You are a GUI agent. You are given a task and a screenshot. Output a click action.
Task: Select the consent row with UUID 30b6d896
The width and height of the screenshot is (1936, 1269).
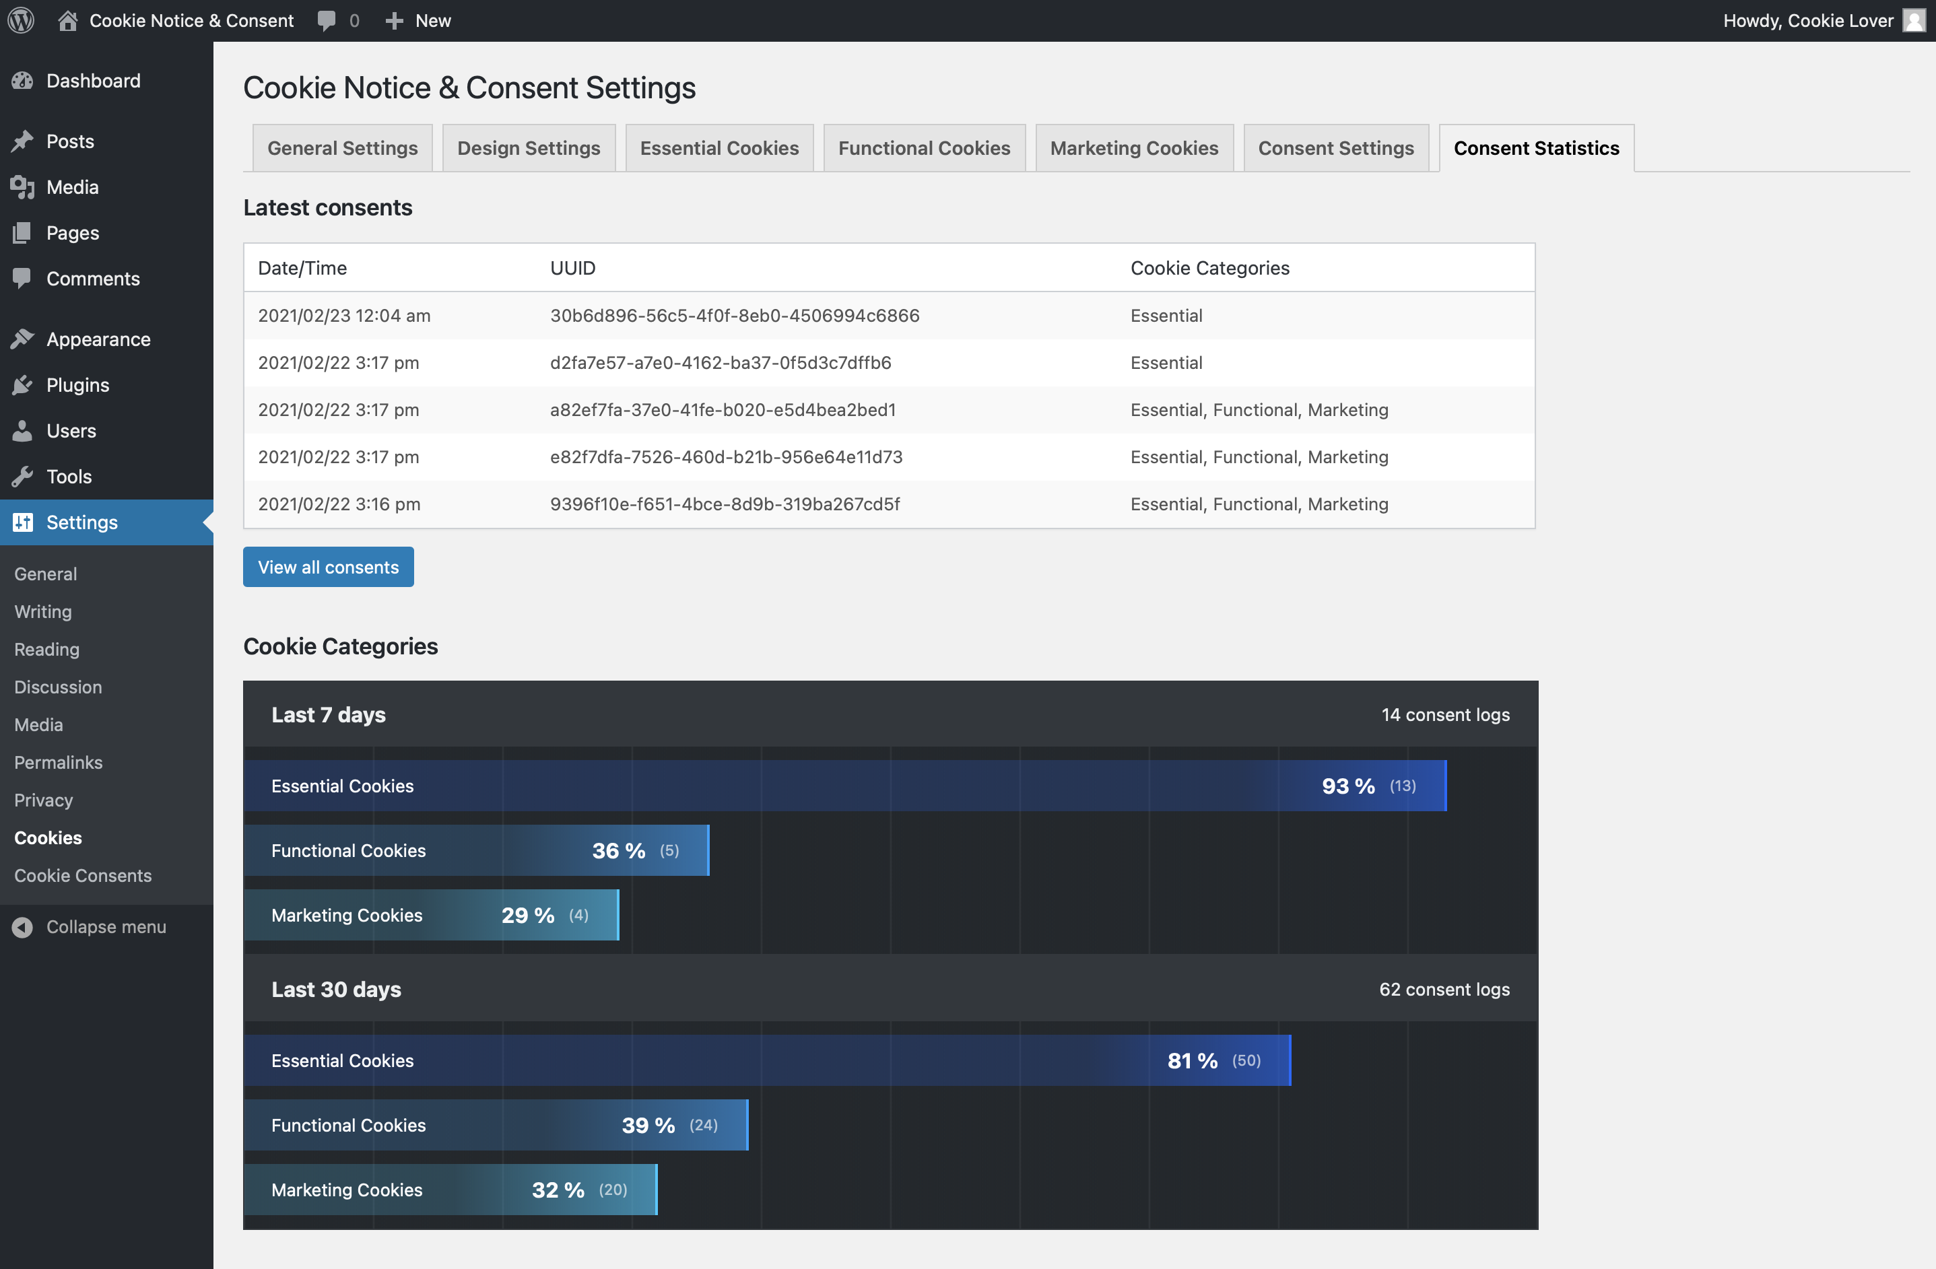pyautogui.click(x=889, y=316)
